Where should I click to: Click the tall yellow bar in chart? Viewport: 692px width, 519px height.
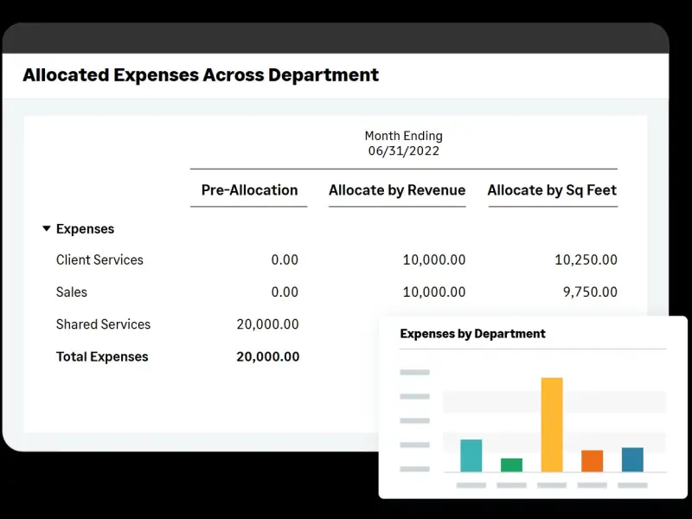point(552,424)
